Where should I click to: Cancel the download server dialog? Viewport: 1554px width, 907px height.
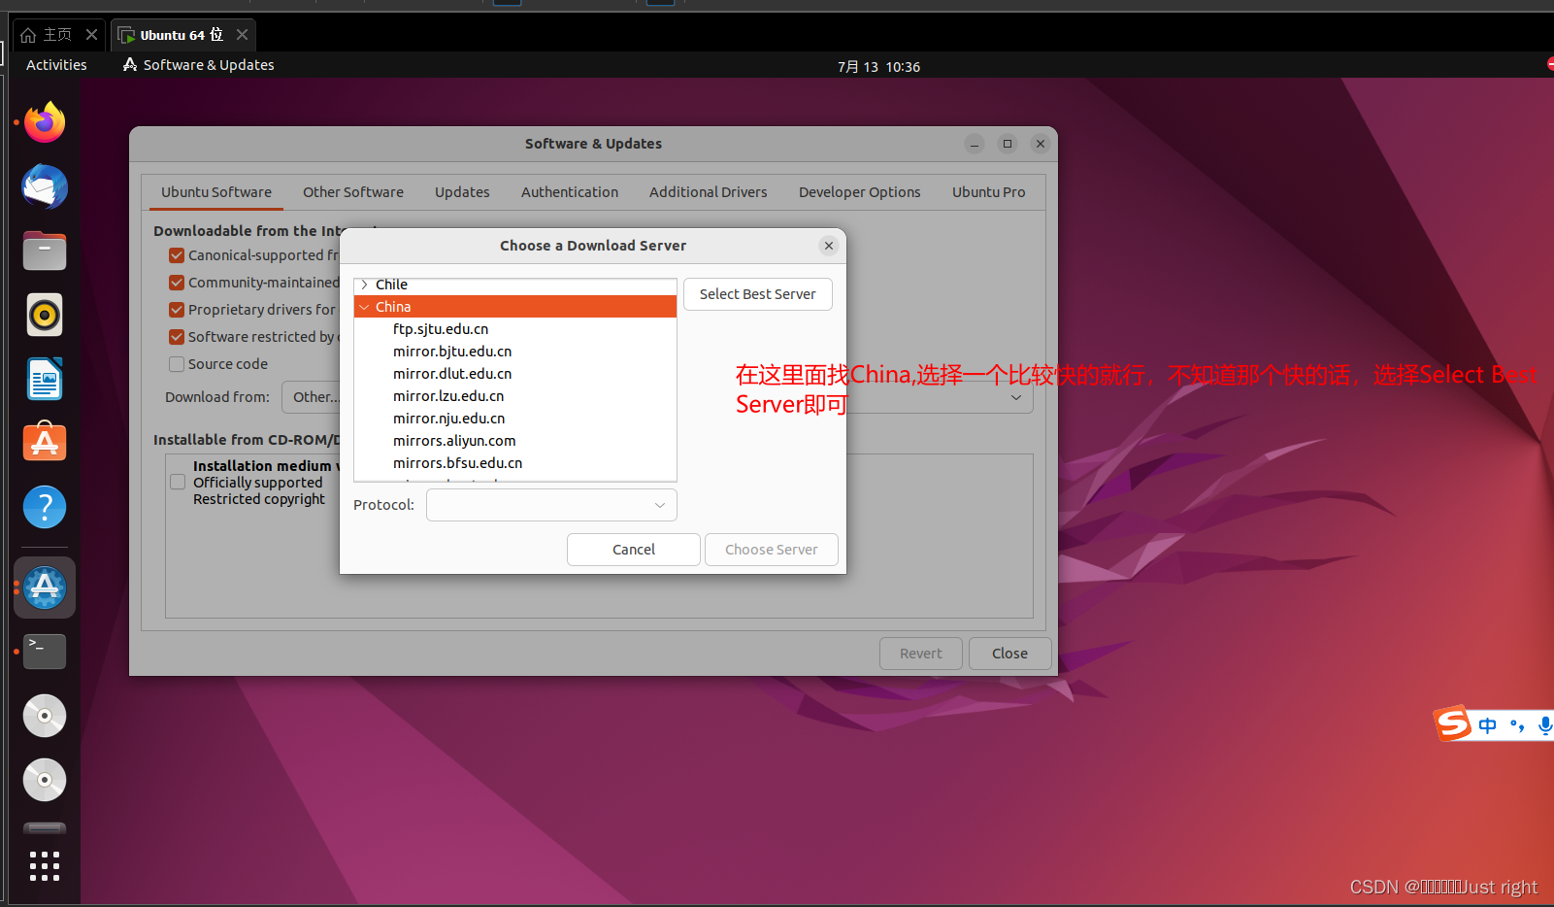633,549
